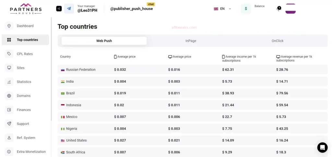This screenshot has width=332, height=157.
Task: Click the Extra Monetization coin icon
Action: [x=9, y=152]
